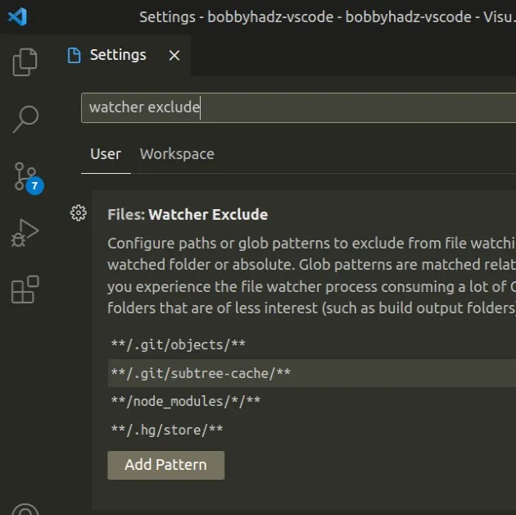Switch to the User settings tab
Viewport: 516px width, 515px height.
pos(106,154)
